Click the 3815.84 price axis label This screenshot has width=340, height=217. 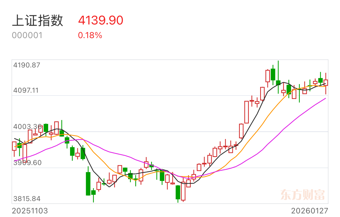point(27,199)
